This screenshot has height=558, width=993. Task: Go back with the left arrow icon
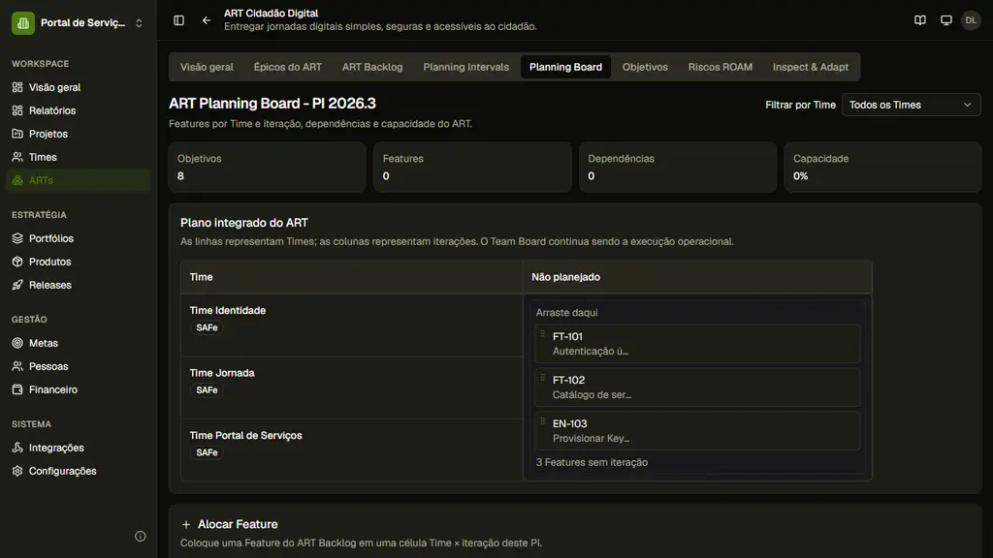(207, 20)
